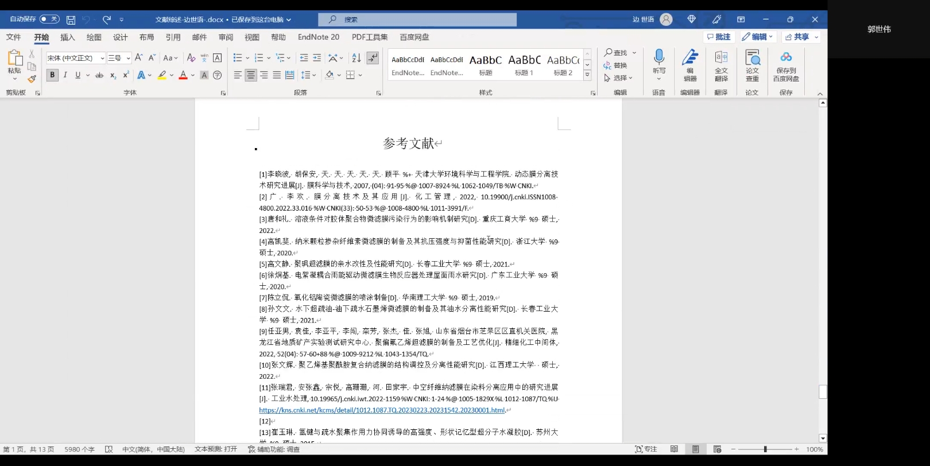Screen dimensions: 930x466
Task: Apply the red font color
Action: click(183, 75)
